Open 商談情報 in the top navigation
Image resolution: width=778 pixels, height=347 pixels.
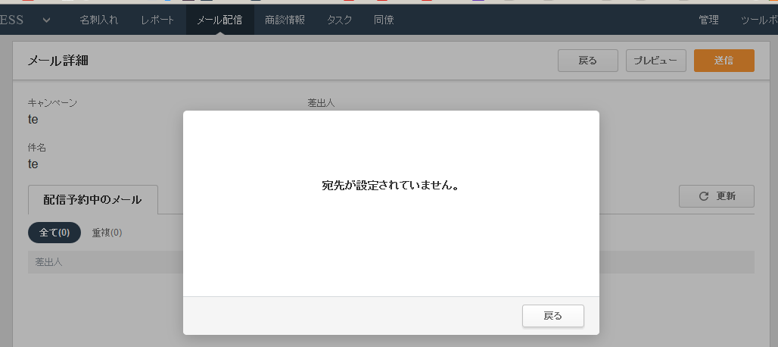[285, 20]
